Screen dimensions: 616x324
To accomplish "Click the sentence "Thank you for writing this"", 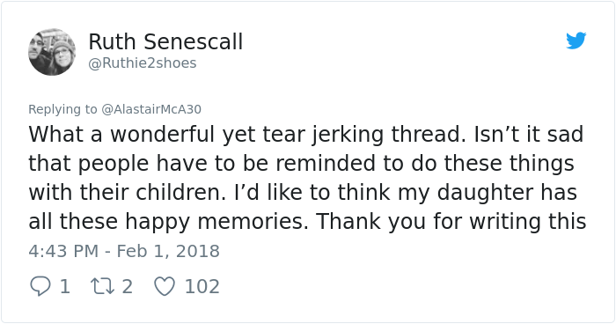I will coord(451,221).
